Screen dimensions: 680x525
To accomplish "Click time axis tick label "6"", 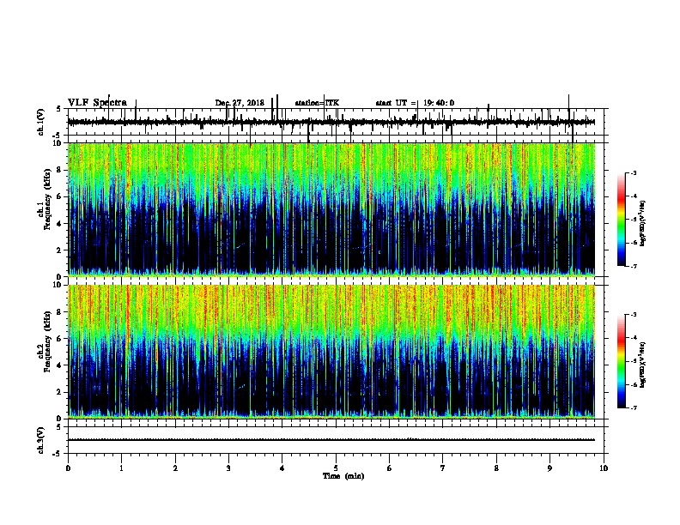I will tap(390, 468).
